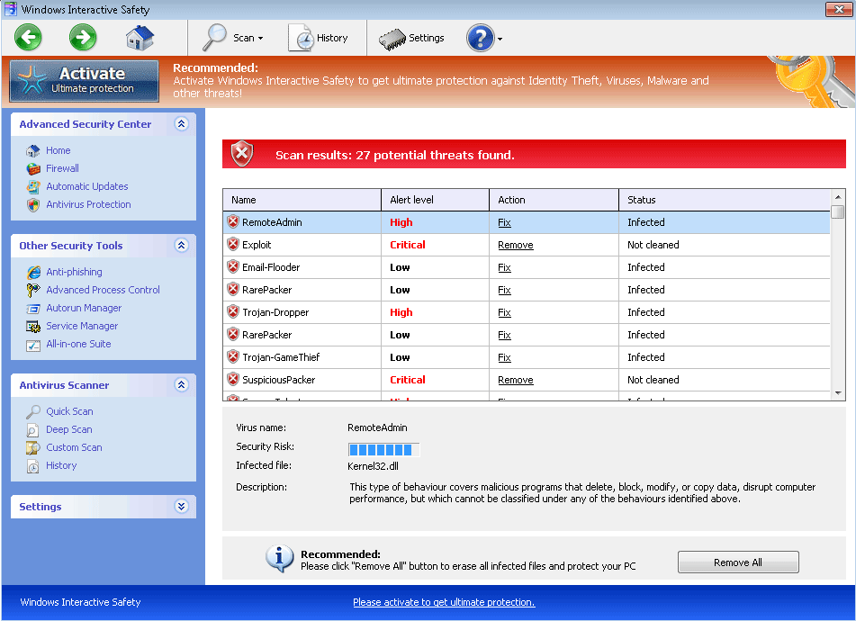Open the Home house icon in toolbar

tap(140, 38)
